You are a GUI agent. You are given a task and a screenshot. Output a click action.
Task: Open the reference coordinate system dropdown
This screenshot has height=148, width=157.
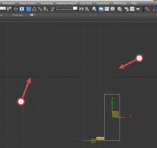coord(3,8)
